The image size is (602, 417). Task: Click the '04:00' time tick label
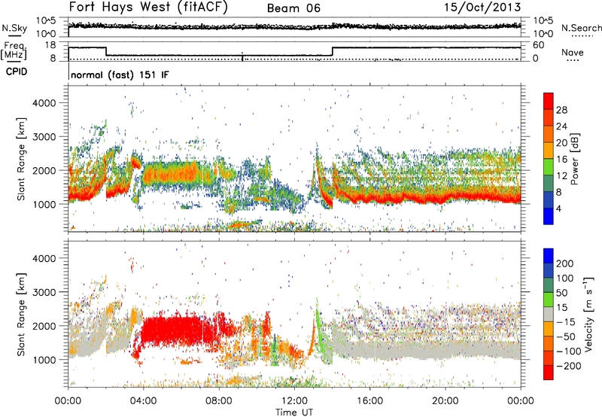(x=144, y=401)
